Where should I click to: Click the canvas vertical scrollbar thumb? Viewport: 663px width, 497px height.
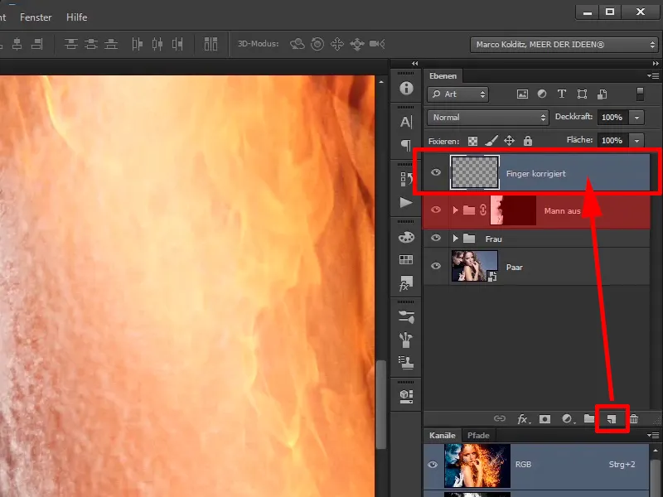(381, 405)
